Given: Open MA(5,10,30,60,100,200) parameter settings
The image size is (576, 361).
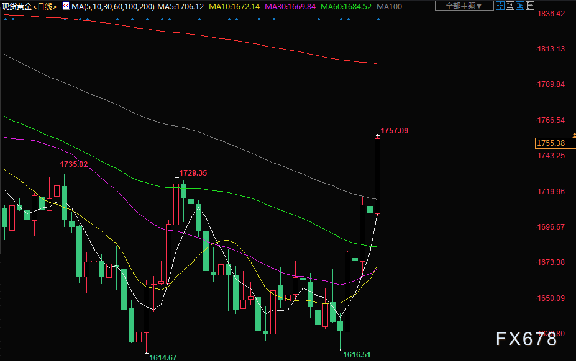Looking at the screenshot, I should (112, 6).
